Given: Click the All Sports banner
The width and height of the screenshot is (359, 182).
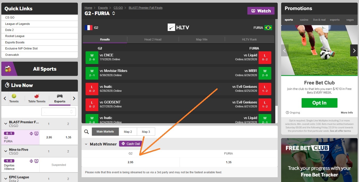Looking at the screenshot, I should tap(40, 69).
